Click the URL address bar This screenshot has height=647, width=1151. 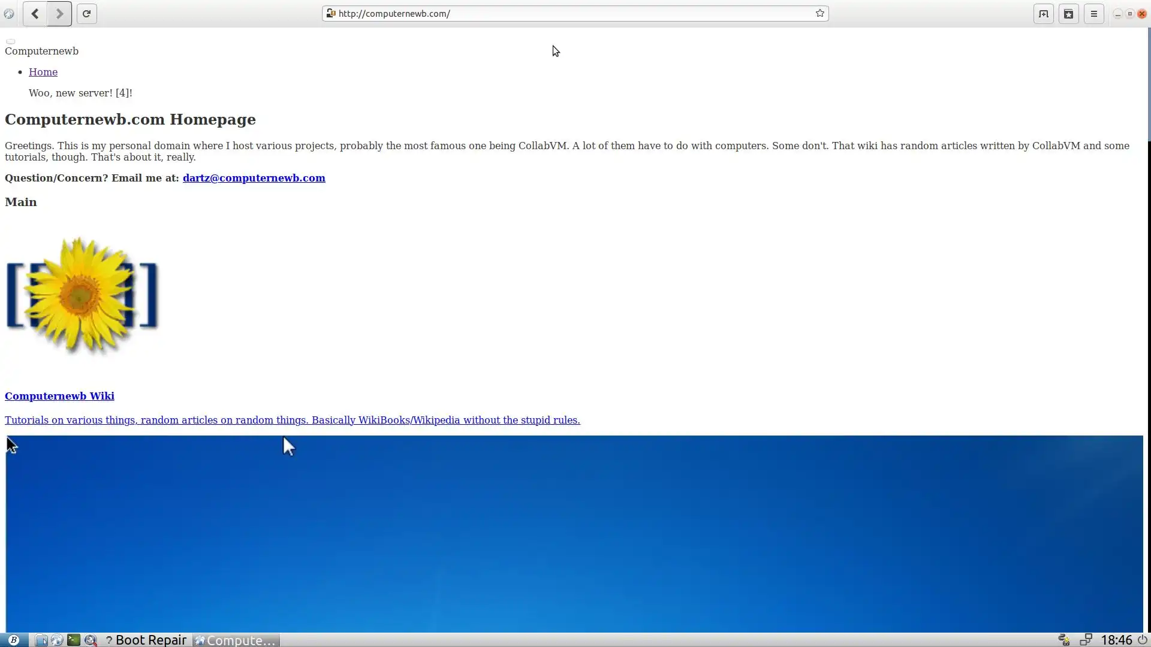point(570,13)
